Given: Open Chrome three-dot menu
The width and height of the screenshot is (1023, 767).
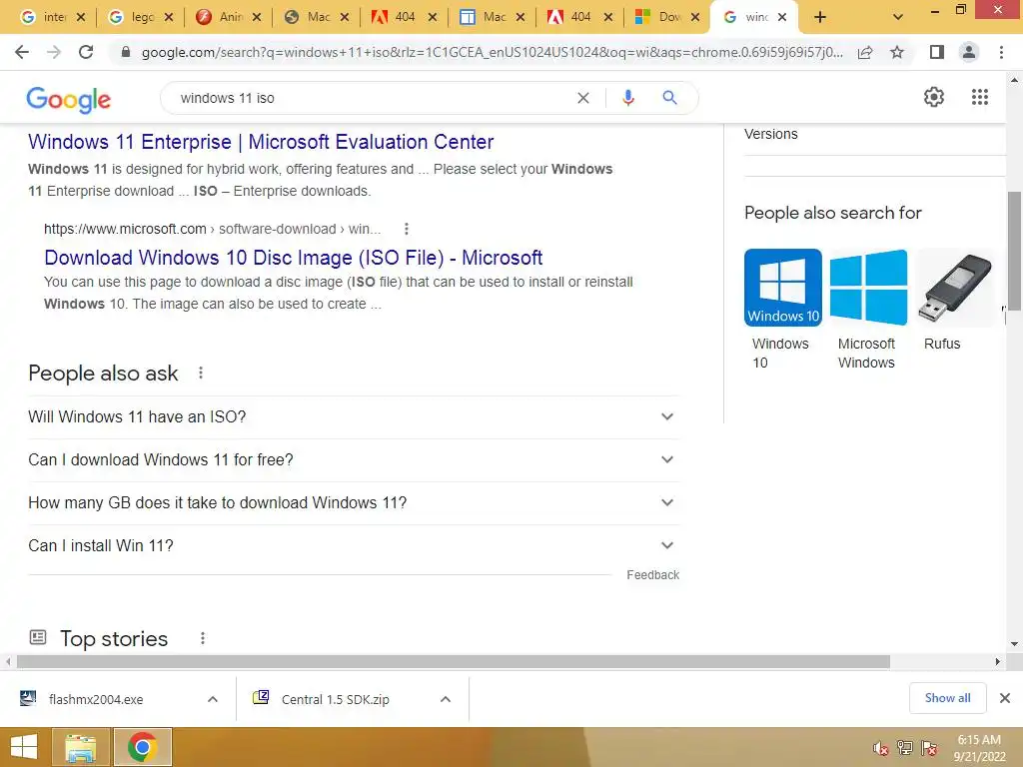Looking at the screenshot, I should pyautogui.click(x=1001, y=52).
